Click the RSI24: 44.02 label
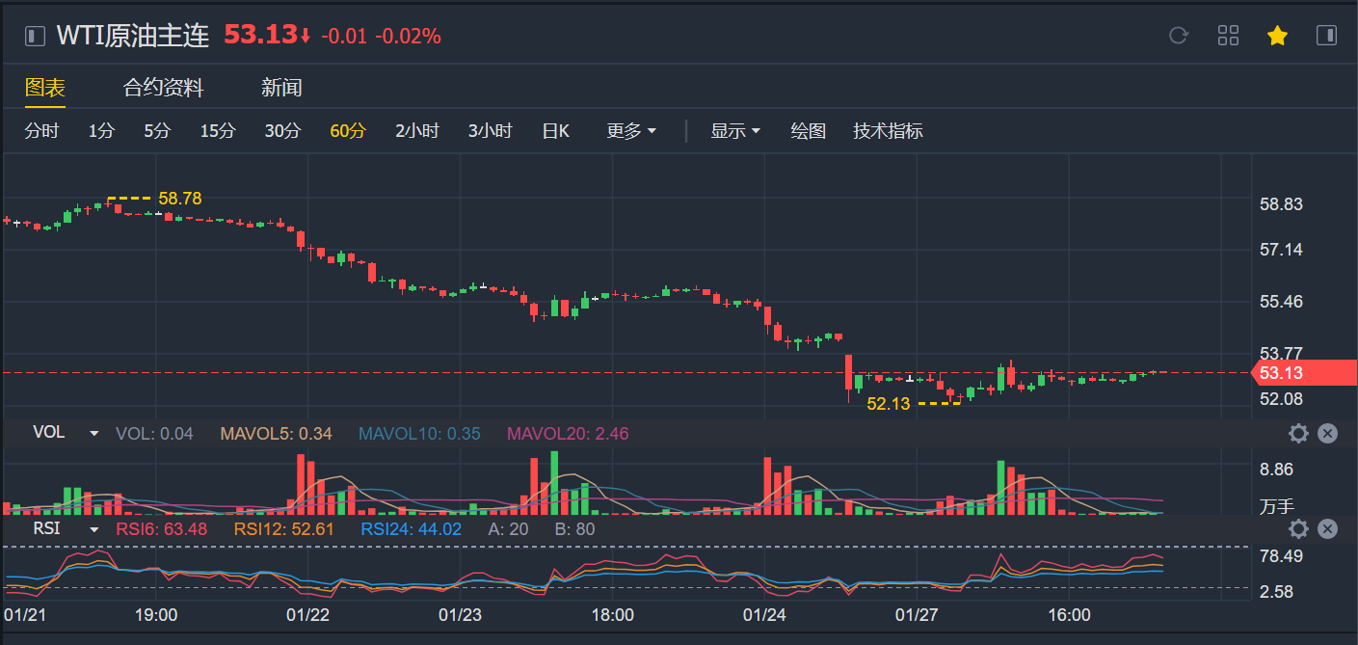This screenshot has height=645, width=1358. (412, 529)
